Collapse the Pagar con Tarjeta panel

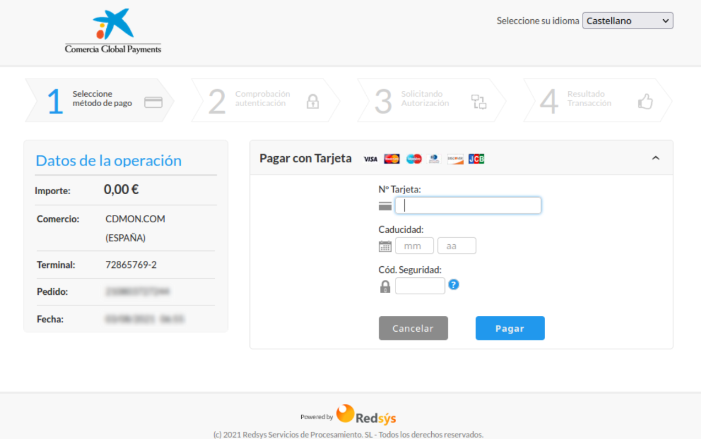click(655, 158)
